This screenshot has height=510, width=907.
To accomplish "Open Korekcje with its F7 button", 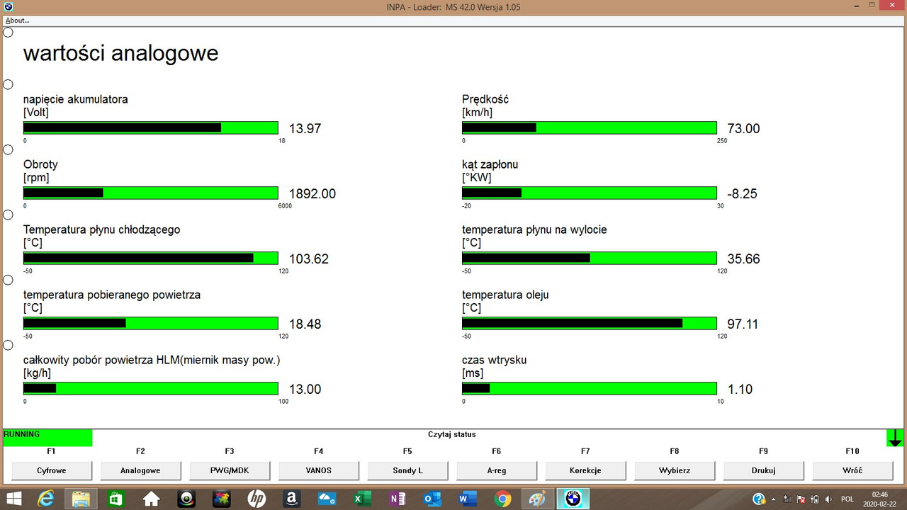I will [585, 470].
